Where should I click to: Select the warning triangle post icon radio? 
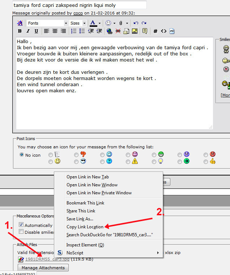[x=128, y=161]
